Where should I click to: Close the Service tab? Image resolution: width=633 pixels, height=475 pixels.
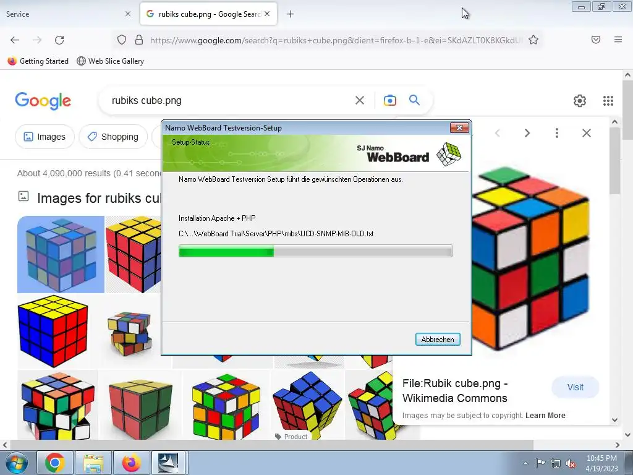(x=128, y=14)
